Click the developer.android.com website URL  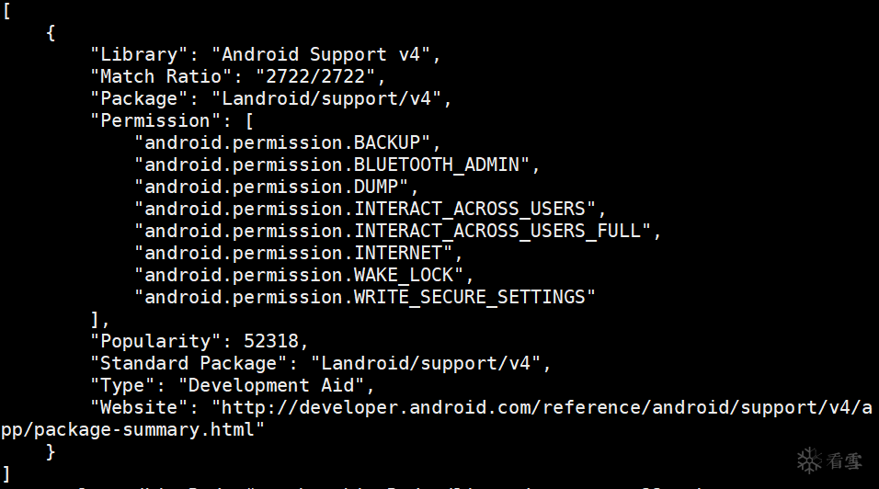click(x=542, y=408)
